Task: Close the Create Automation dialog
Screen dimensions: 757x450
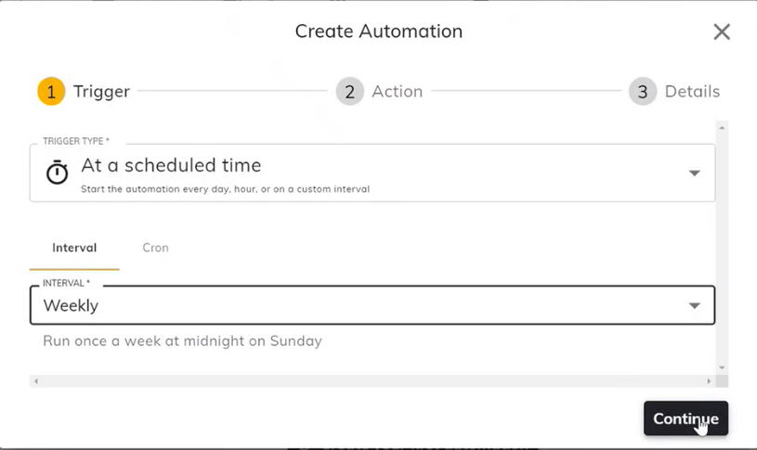Action: (x=722, y=32)
